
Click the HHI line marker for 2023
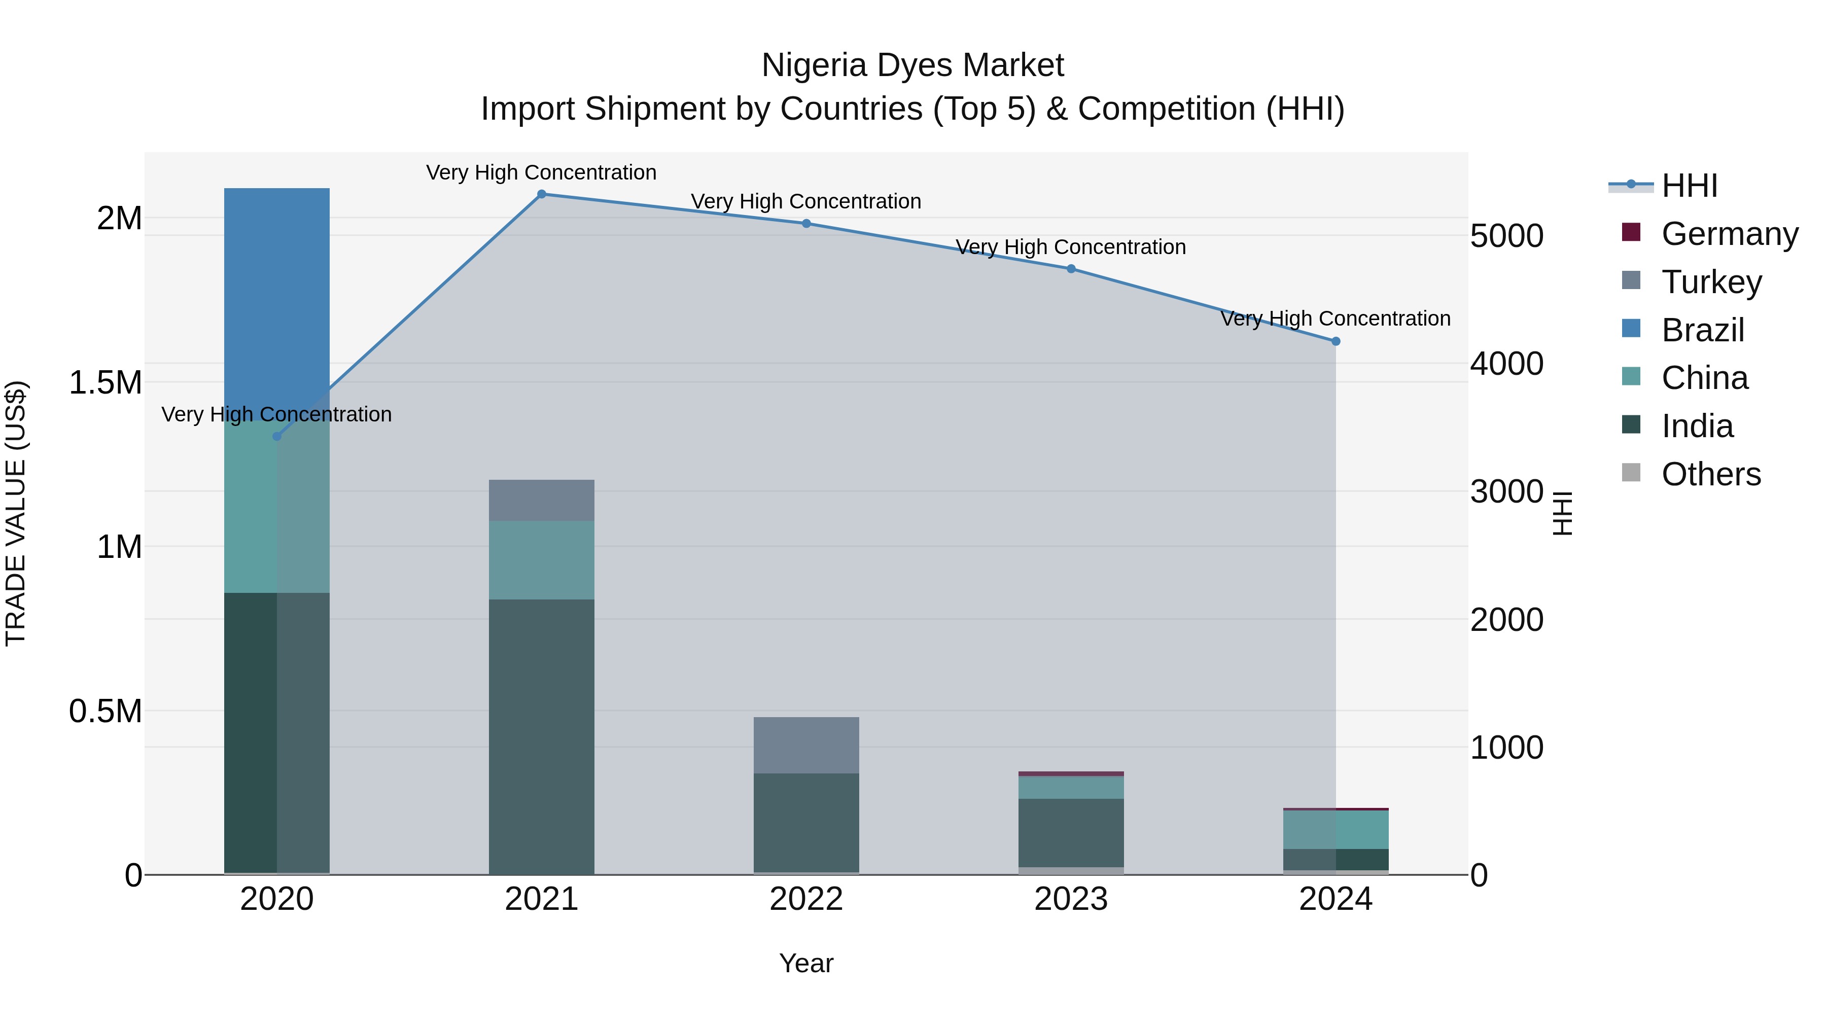coord(1071,269)
